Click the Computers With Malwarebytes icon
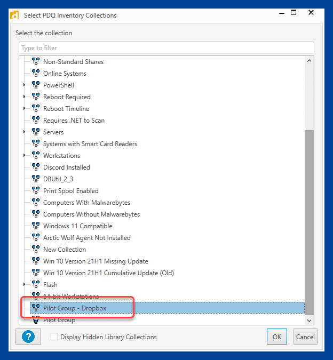The image size is (333, 360). [x=36, y=202]
